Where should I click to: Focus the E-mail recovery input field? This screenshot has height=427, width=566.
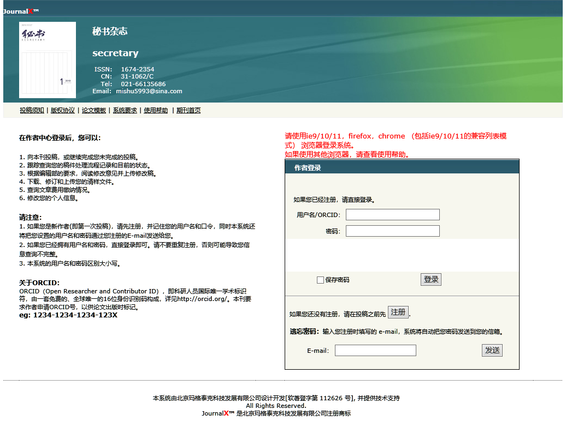pyautogui.click(x=375, y=350)
